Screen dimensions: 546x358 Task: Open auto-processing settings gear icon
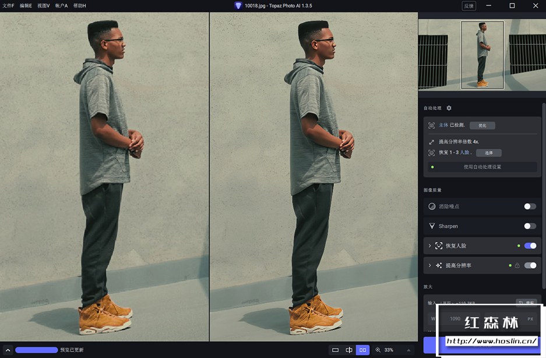(449, 108)
